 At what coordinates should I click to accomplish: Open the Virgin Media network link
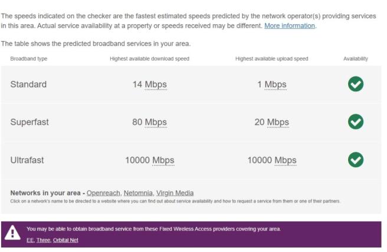175,193
